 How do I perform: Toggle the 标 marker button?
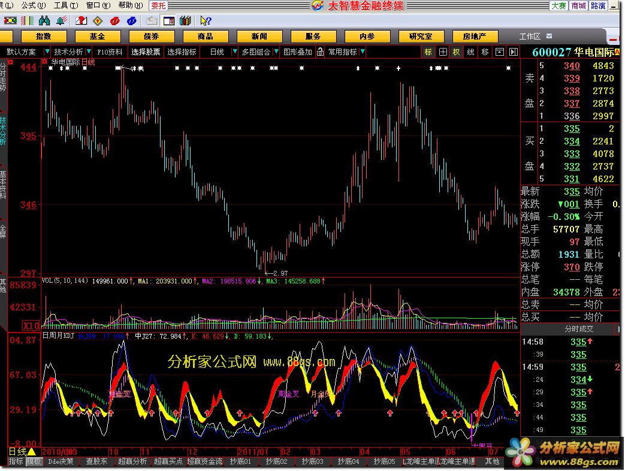[x=428, y=52]
